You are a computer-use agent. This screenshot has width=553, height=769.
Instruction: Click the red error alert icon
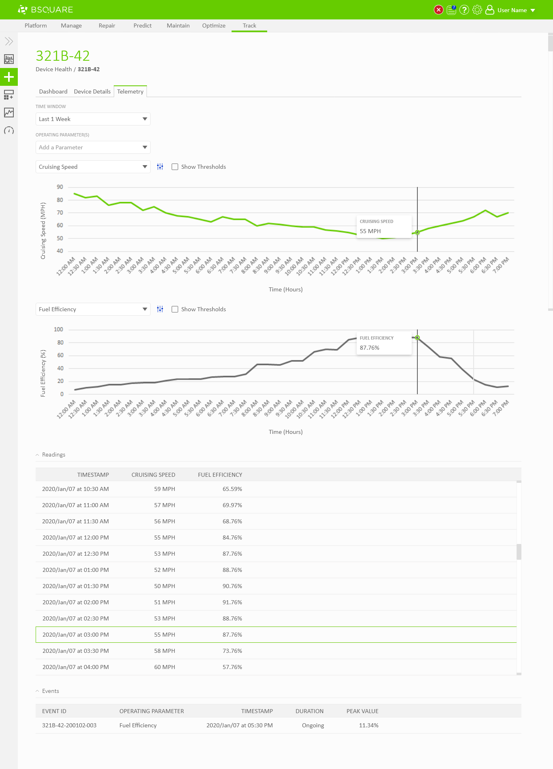pyautogui.click(x=438, y=10)
